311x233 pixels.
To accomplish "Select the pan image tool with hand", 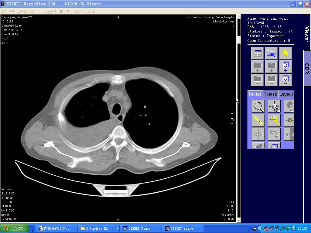I will click(274, 106).
